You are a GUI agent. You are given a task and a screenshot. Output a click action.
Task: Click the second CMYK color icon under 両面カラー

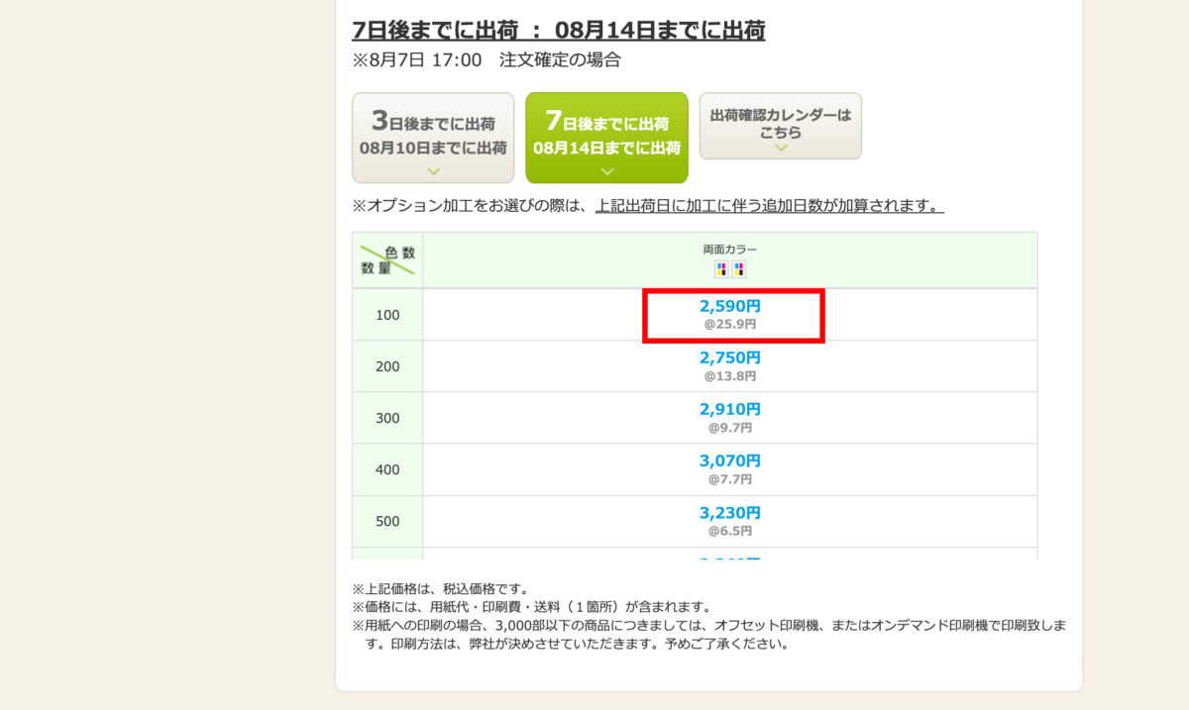click(739, 269)
